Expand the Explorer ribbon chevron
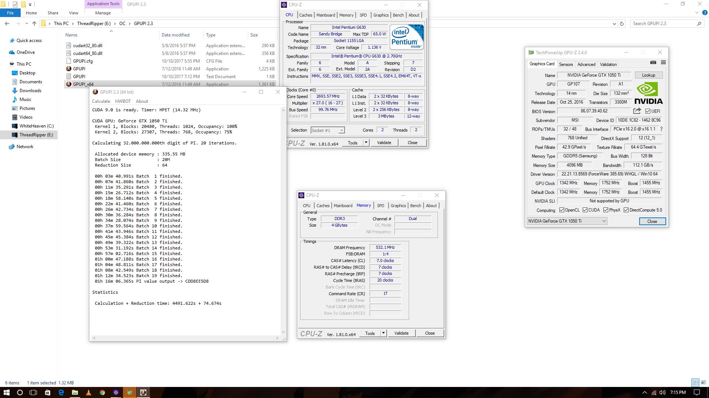709x398 pixels. pos(696,13)
